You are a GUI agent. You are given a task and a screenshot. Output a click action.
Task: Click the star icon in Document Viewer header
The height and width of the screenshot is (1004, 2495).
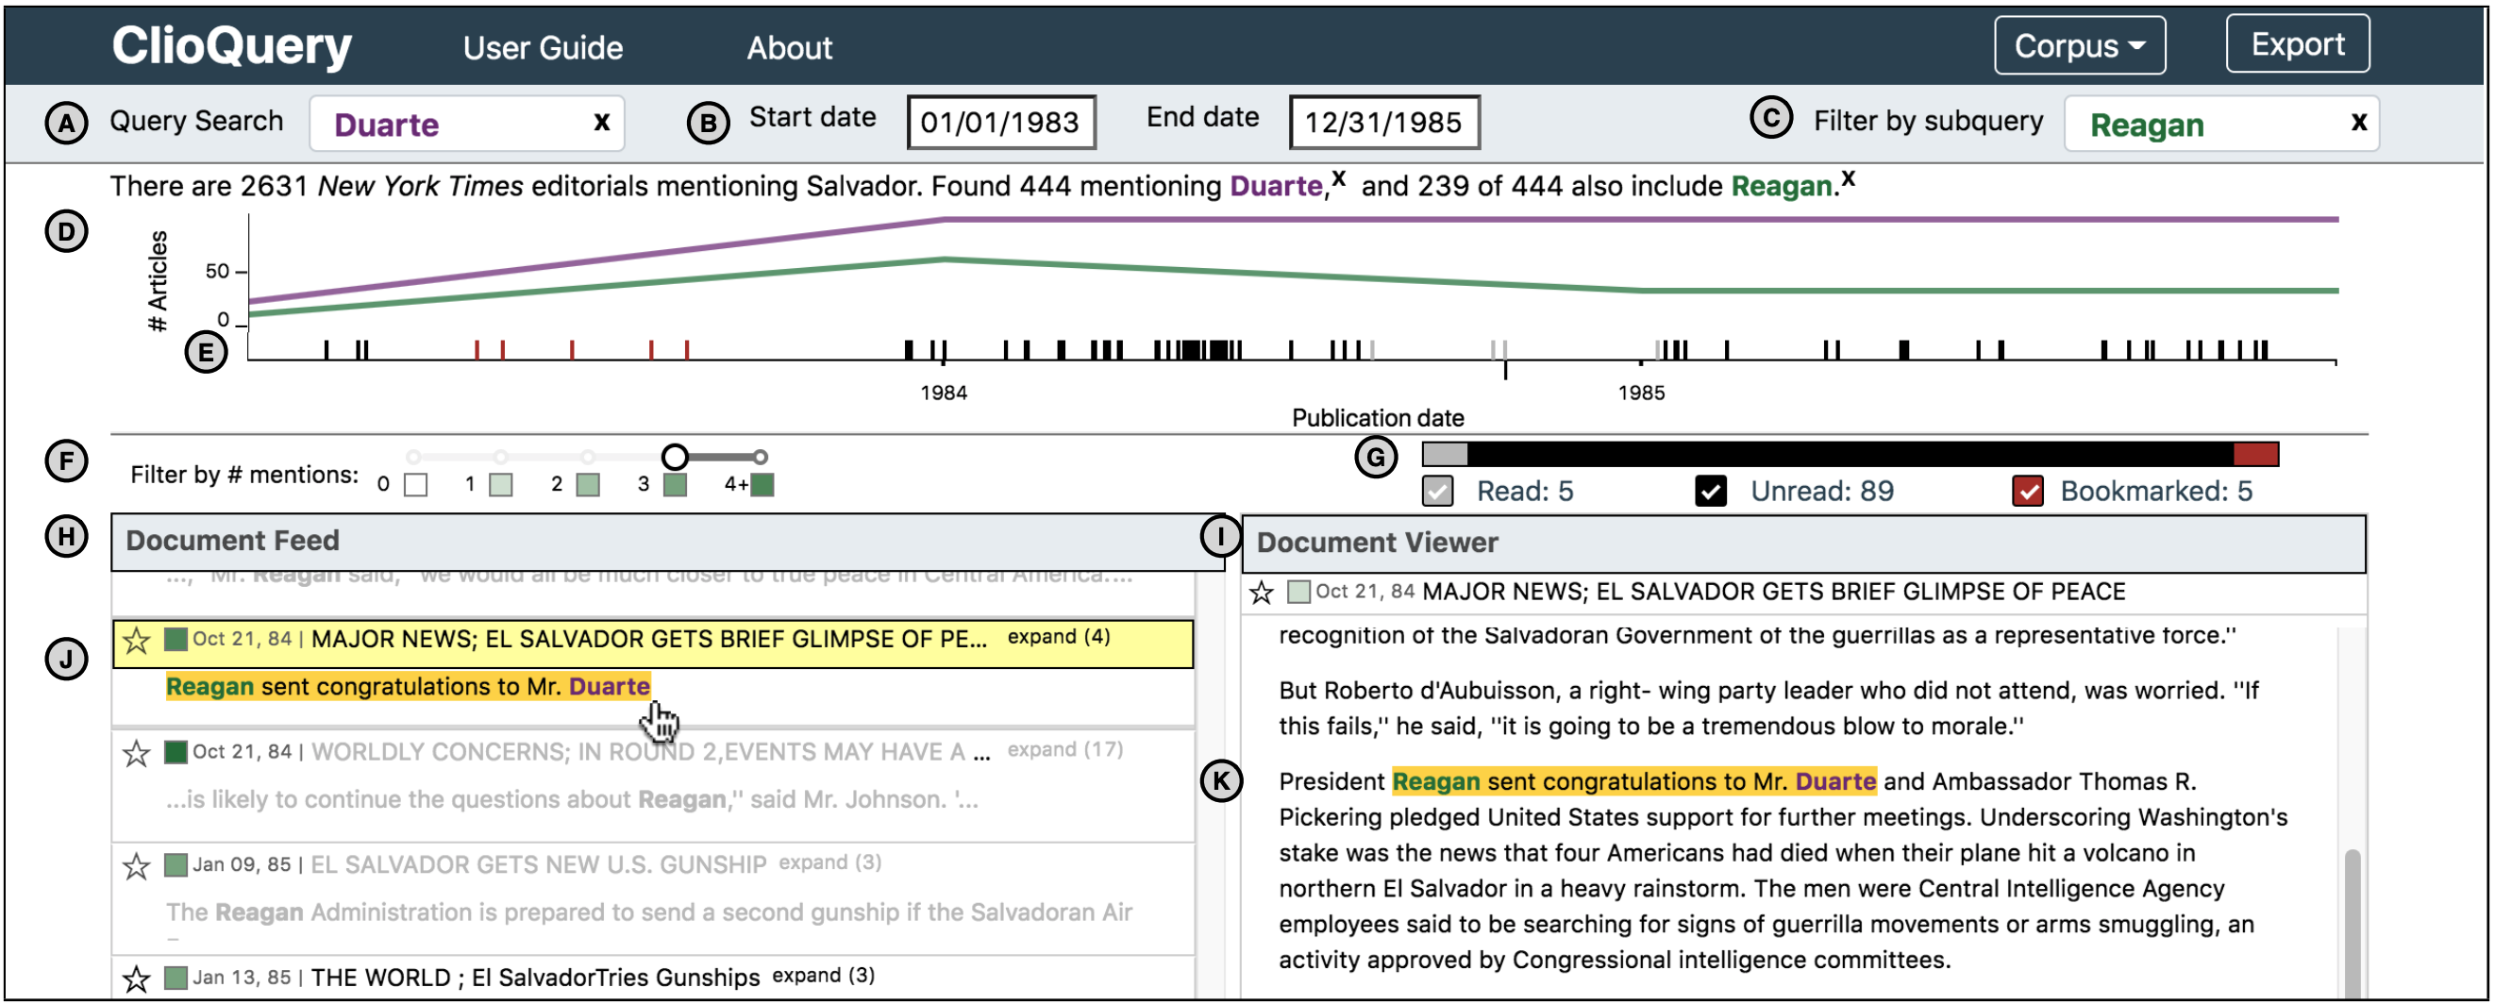tap(1261, 593)
